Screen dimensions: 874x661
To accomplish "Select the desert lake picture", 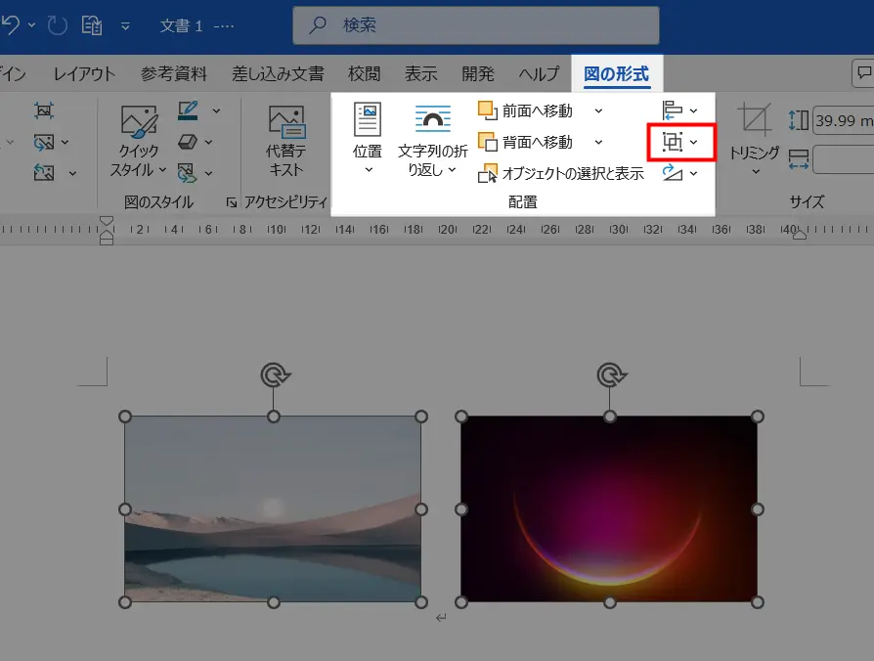I will coord(273,508).
